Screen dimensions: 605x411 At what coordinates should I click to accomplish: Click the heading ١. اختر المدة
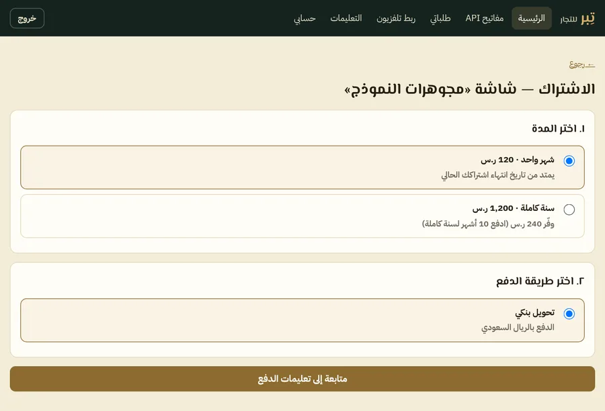tap(558, 128)
